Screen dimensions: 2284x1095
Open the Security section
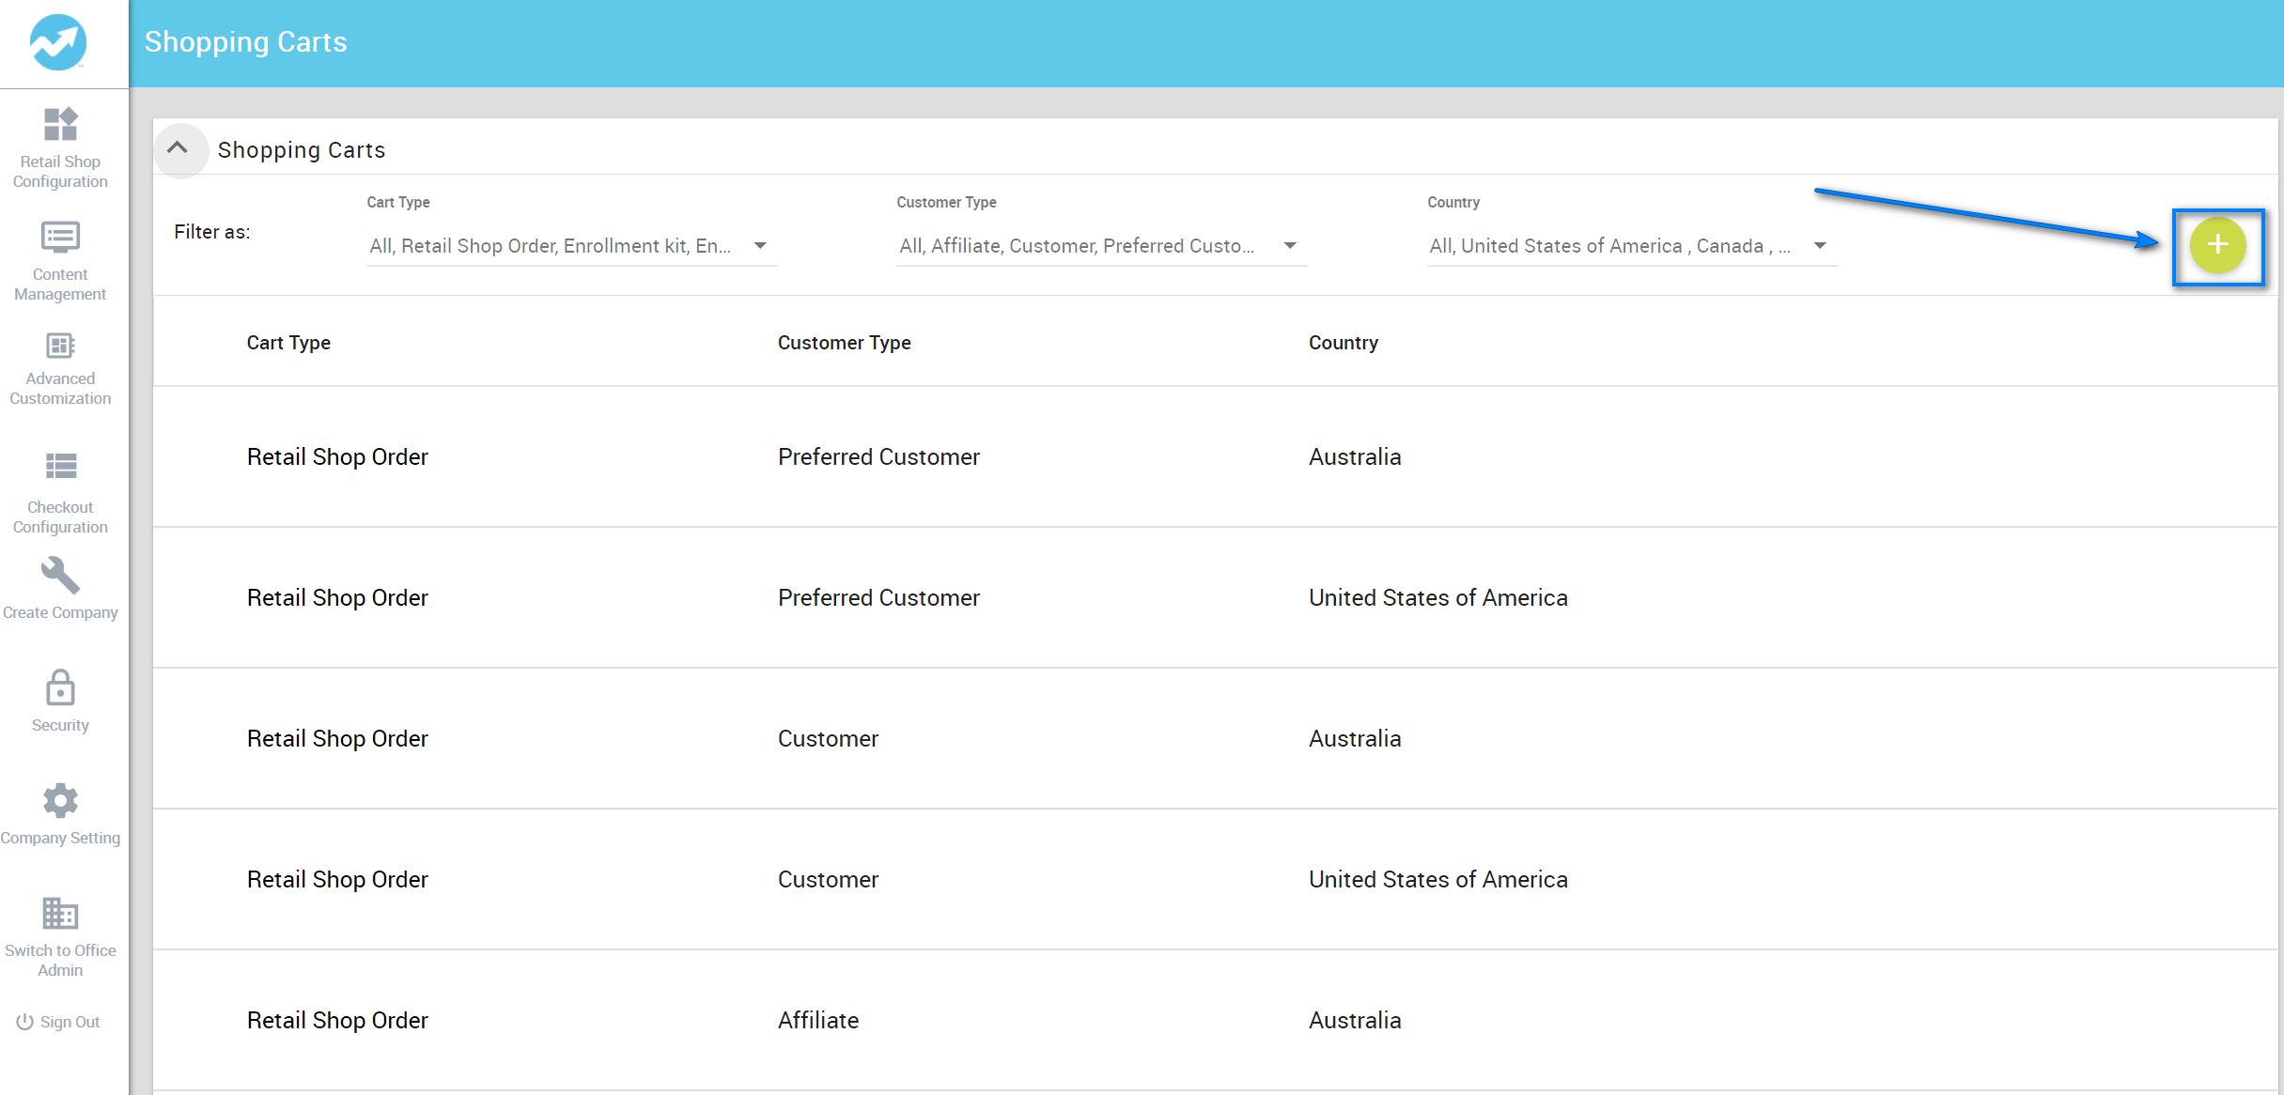coord(59,700)
